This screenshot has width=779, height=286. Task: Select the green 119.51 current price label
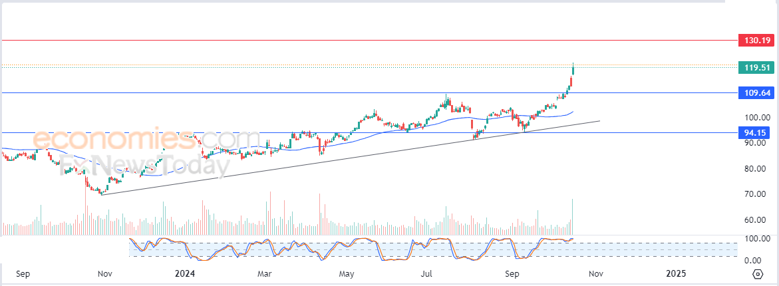tap(756, 68)
